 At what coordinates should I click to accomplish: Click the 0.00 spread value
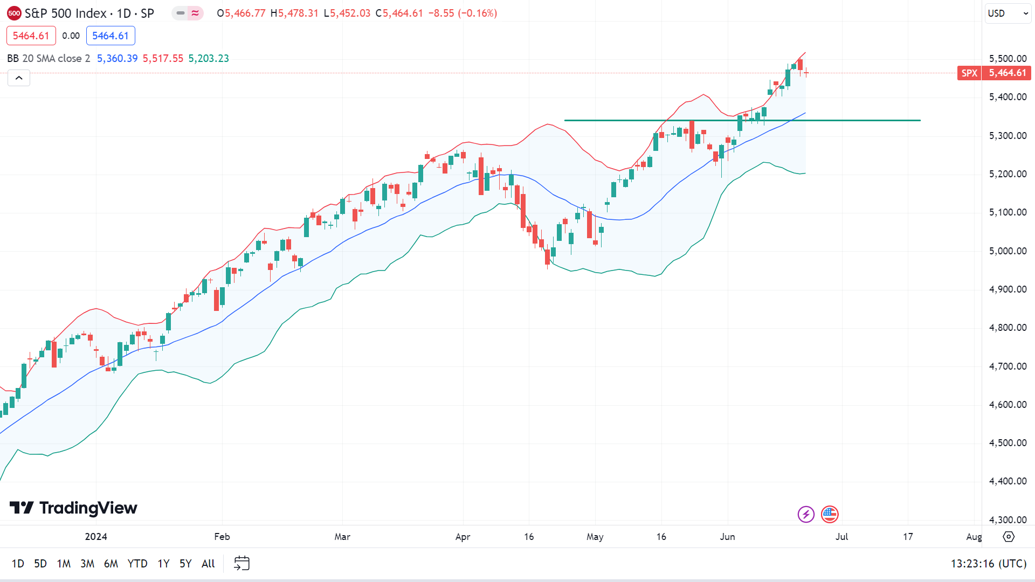click(x=71, y=36)
